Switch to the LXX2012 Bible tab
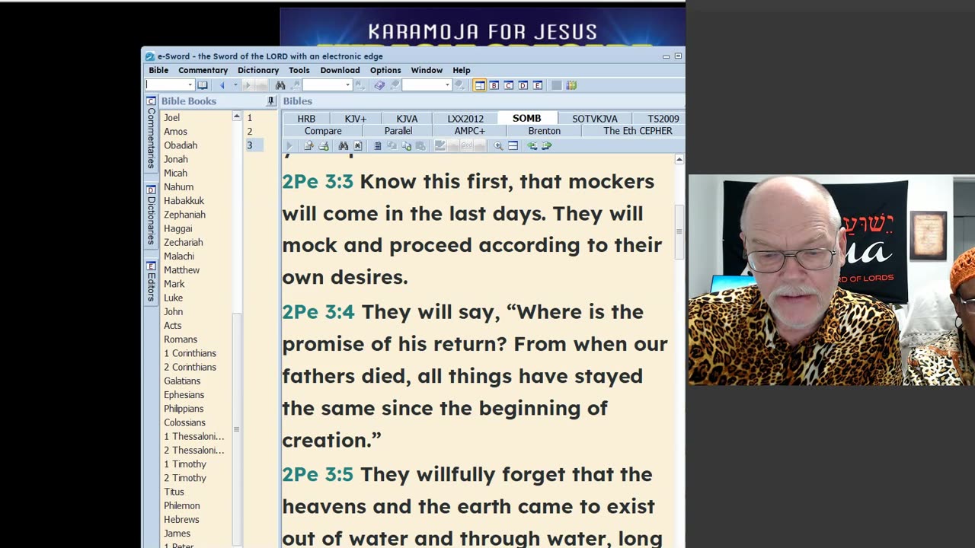This screenshot has height=548, width=975. point(465,118)
